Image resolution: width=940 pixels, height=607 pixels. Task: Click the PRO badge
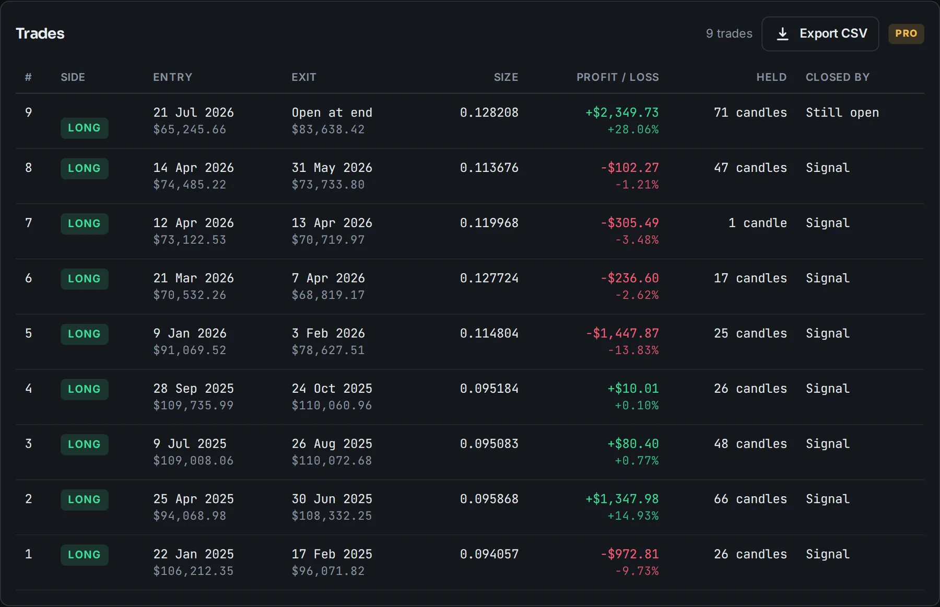(906, 33)
